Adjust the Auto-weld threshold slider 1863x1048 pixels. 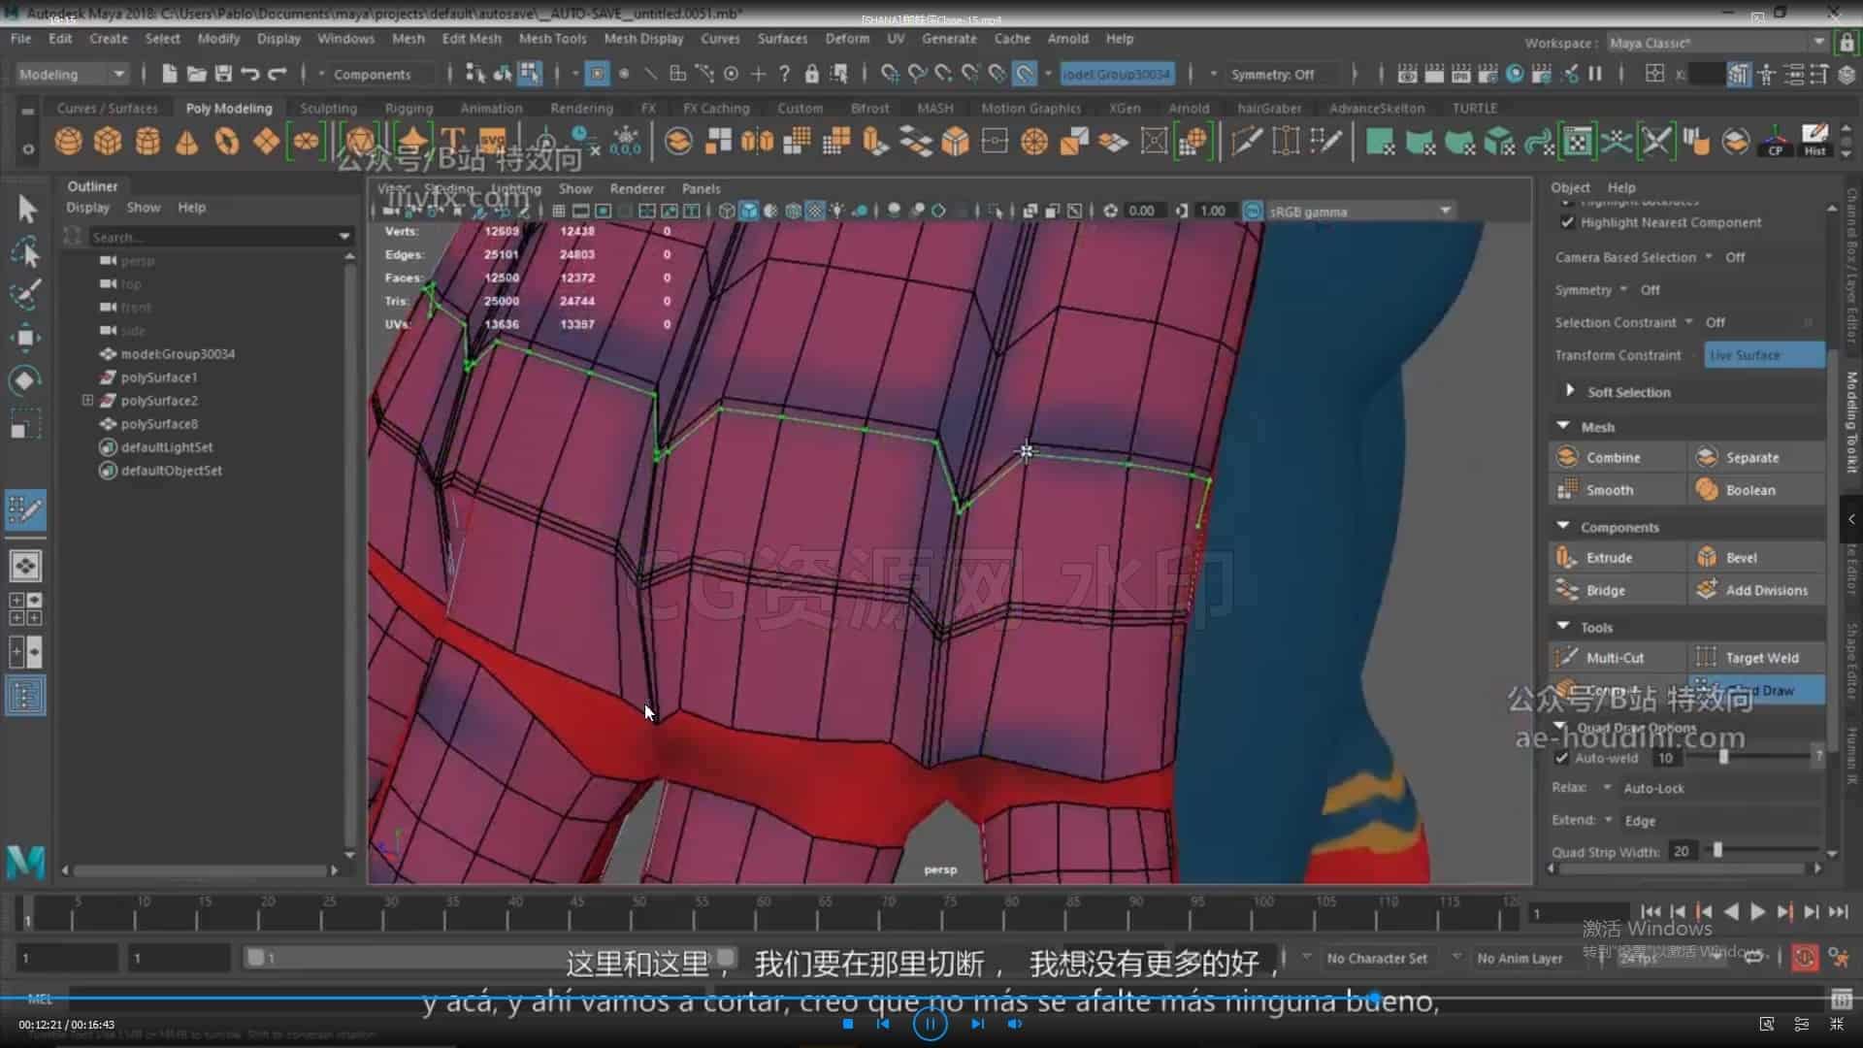[1723, 757]
